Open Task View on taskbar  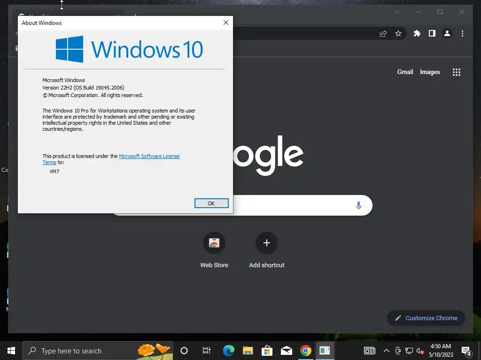[207, 351]
